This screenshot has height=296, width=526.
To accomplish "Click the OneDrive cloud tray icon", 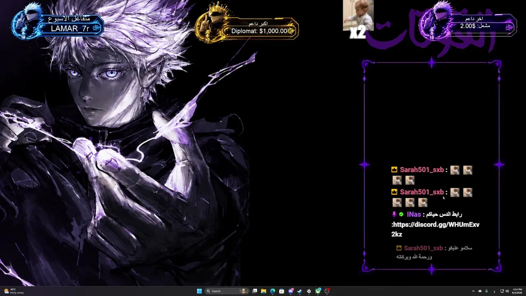I will click(480, 291).
